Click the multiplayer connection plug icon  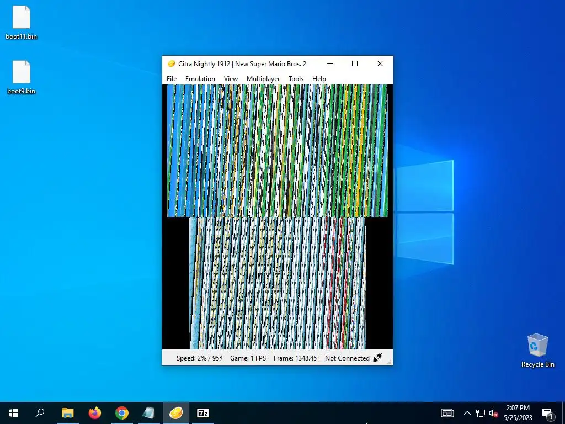coord(377,358)
